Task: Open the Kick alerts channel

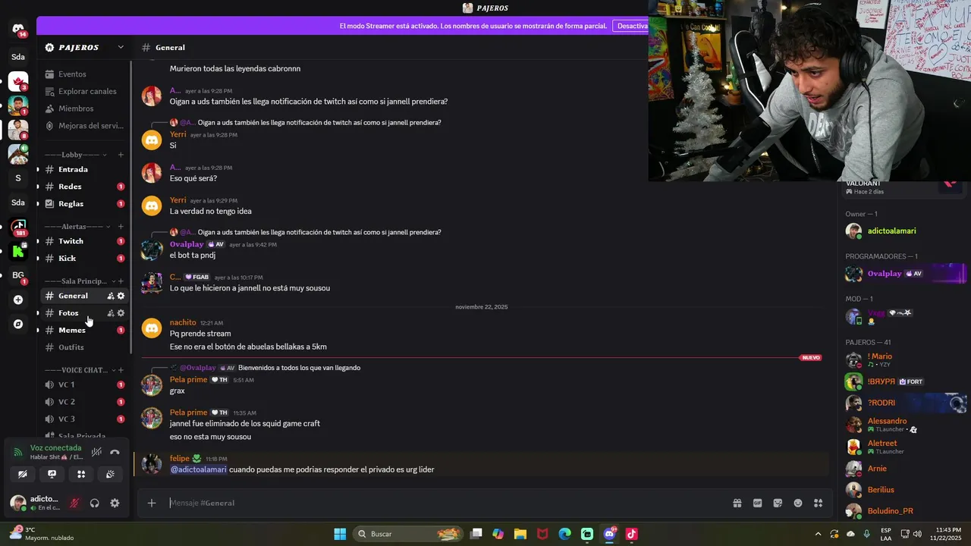Action: click(83, 258)
